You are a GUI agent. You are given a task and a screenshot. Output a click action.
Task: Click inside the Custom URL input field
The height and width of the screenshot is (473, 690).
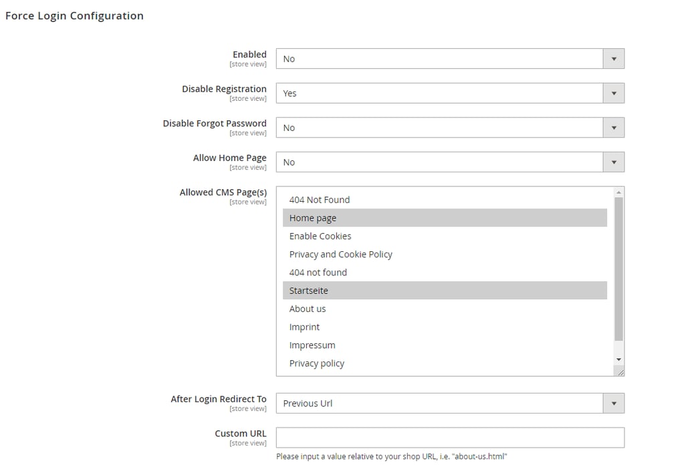(x=449, y=437)
